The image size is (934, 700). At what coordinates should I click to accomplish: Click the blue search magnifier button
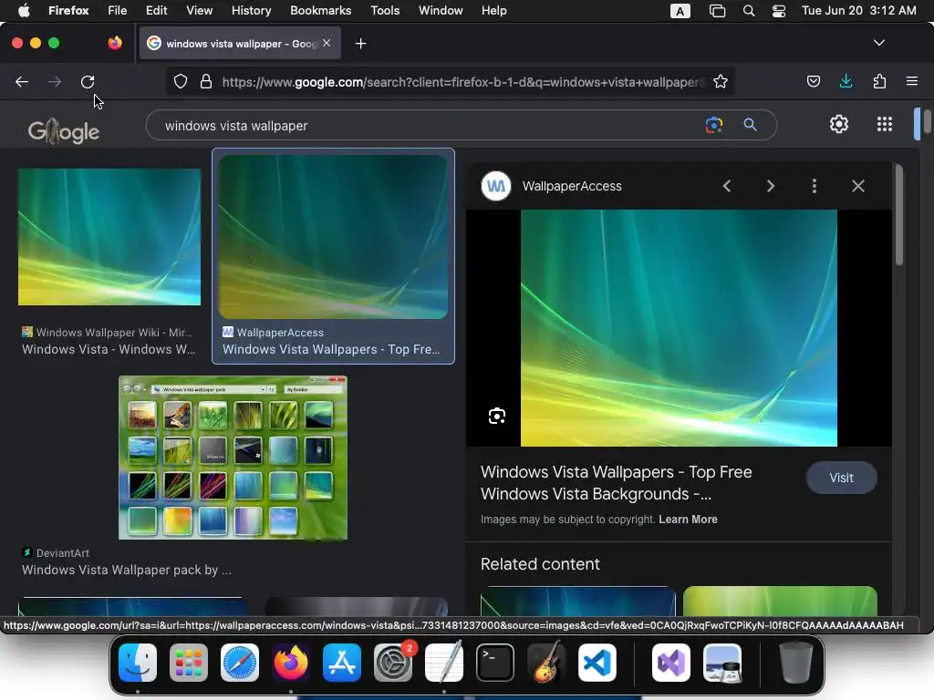(750, 125)
